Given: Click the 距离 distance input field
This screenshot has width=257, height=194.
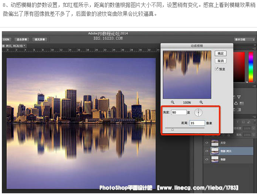Looking at the screenshot, I should tap(197, 123).
